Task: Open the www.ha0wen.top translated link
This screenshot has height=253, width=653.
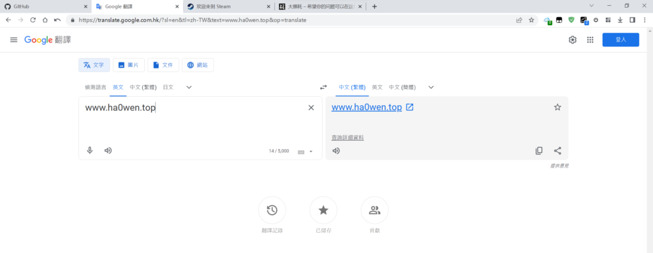Action: (x=367, y=107)
